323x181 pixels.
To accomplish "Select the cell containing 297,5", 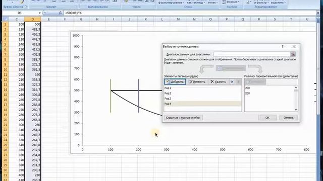I will (x=32, y=100).
